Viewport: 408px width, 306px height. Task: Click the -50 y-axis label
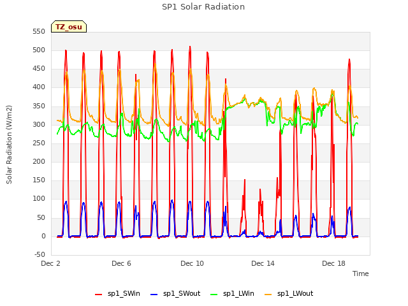40,255
